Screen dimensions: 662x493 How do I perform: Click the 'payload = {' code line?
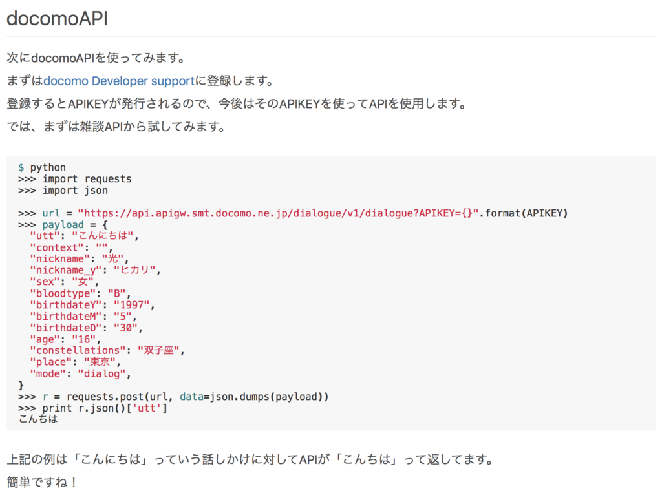63,225
